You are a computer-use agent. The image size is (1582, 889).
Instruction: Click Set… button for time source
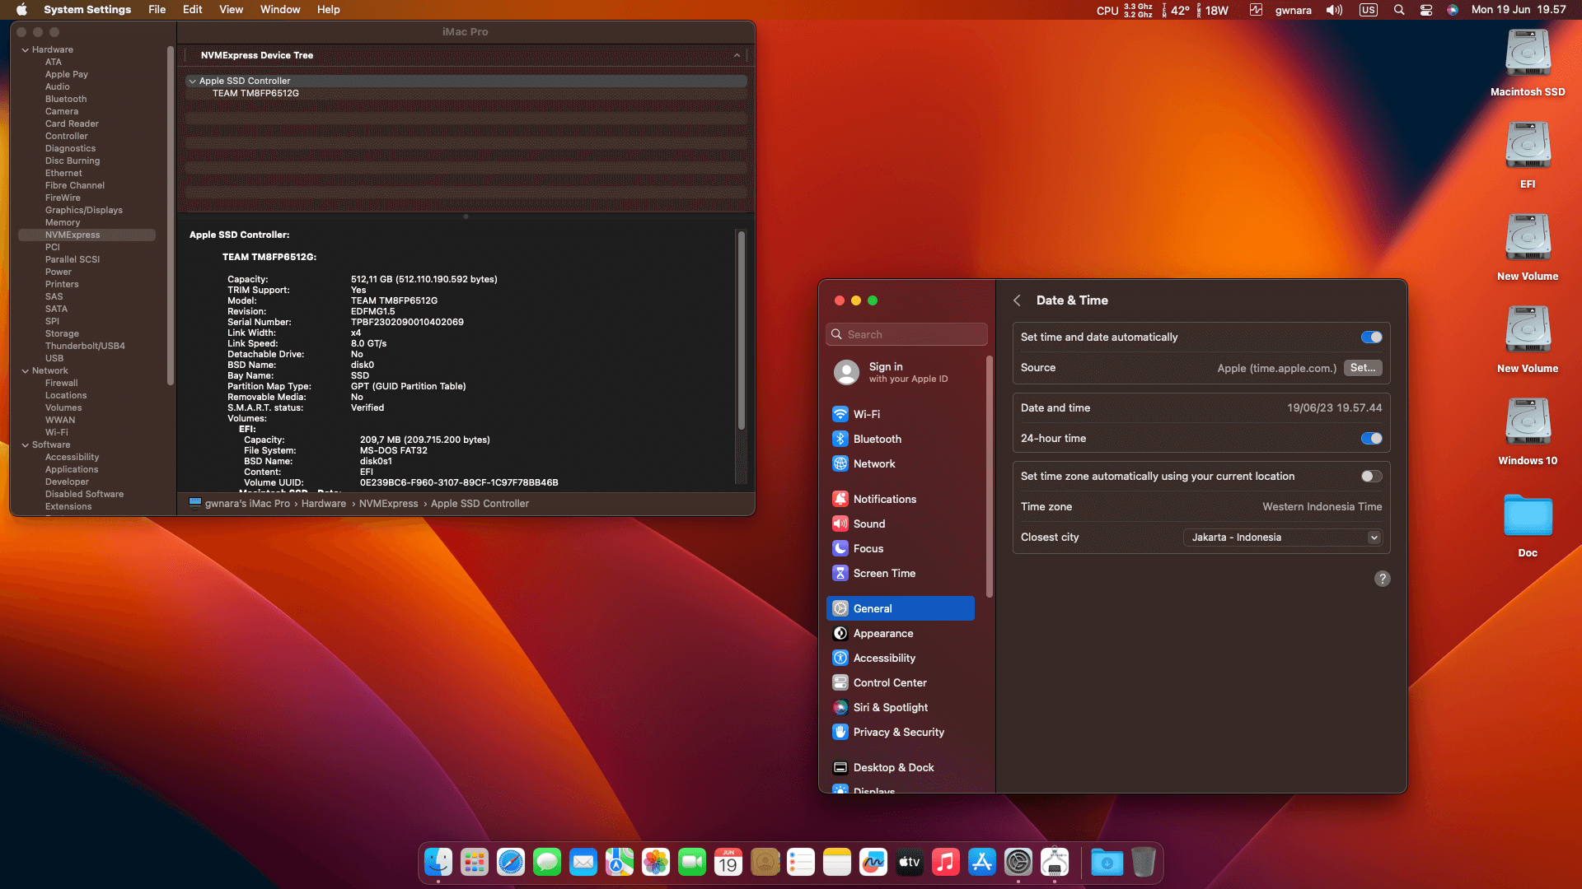coord(1363,368)
